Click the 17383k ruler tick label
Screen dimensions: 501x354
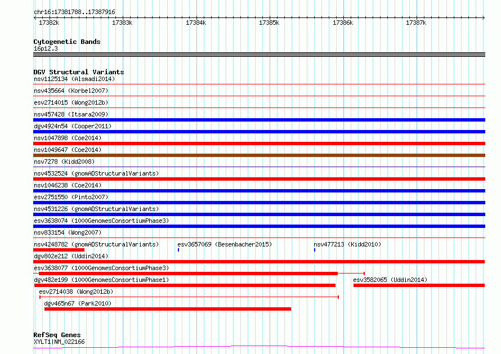point(122,23)
